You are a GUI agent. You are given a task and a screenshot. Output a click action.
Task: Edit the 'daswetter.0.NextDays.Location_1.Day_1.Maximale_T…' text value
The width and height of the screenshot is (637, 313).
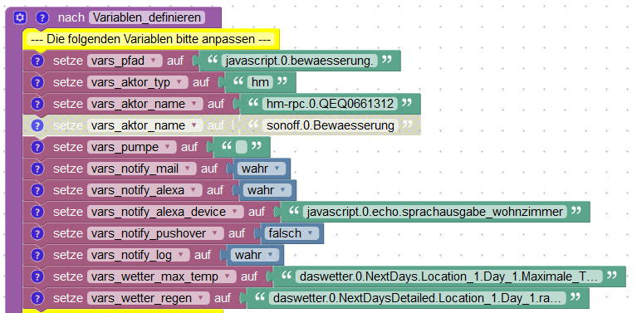click(449, 276)
